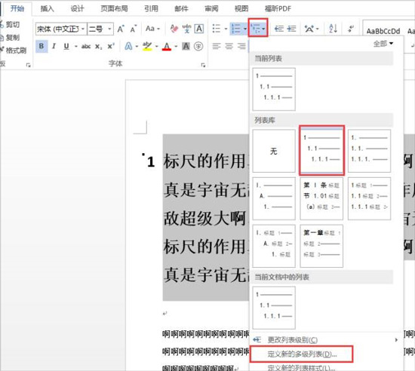The image size is (415, 371).
Task: Open the font name dropdown
Action: [x=61, y=29]
